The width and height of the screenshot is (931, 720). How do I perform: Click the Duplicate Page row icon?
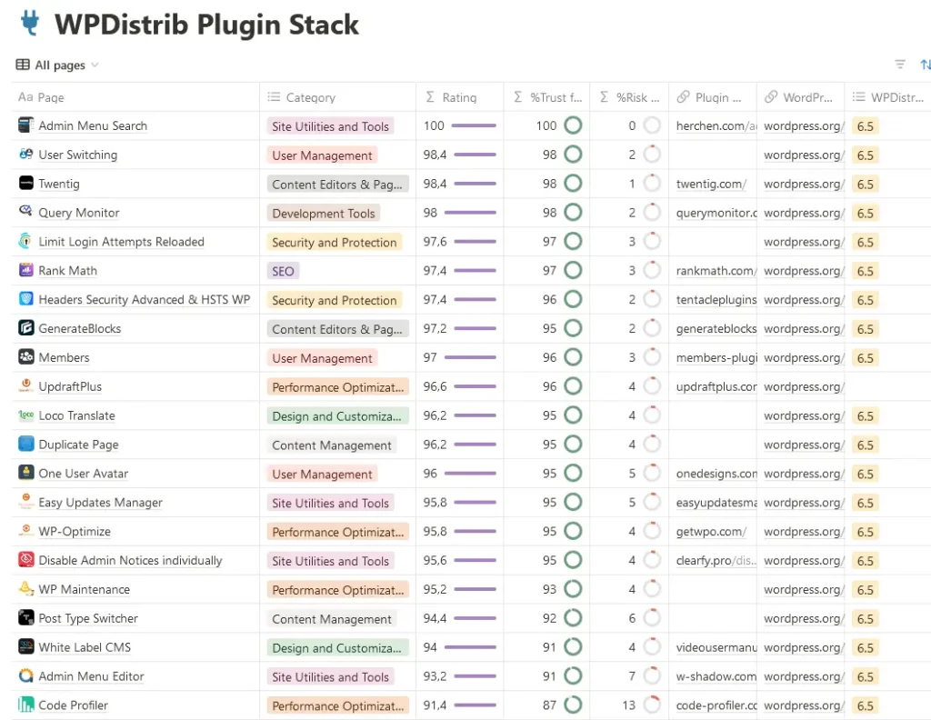pyautogui.click(x=26, y=444)
